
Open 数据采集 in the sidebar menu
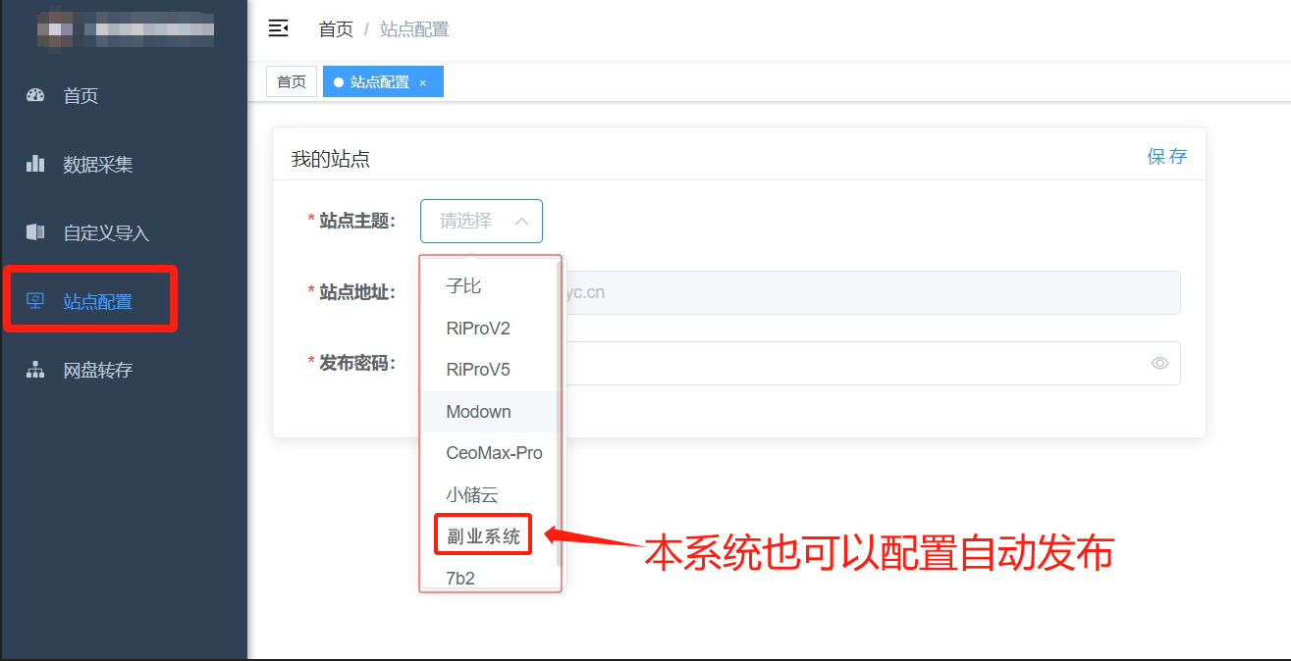coord(98,165)
